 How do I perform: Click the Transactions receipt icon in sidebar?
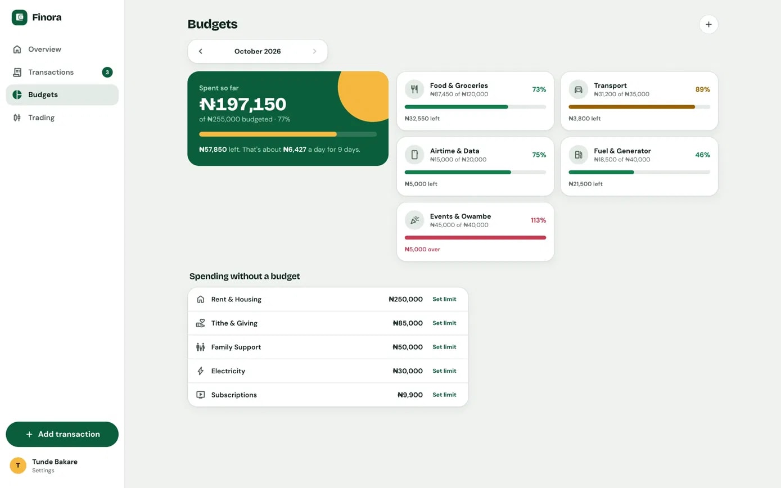pos(17,72)
